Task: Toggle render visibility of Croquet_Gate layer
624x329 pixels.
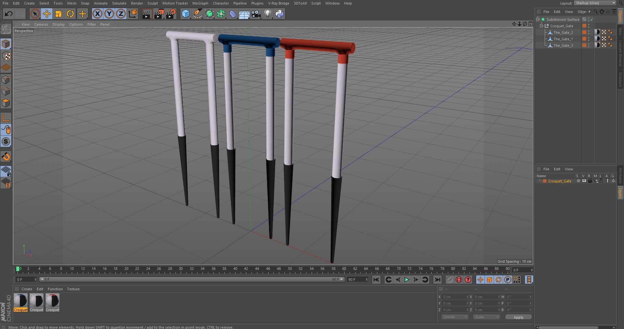Action: tap(590, 181)
